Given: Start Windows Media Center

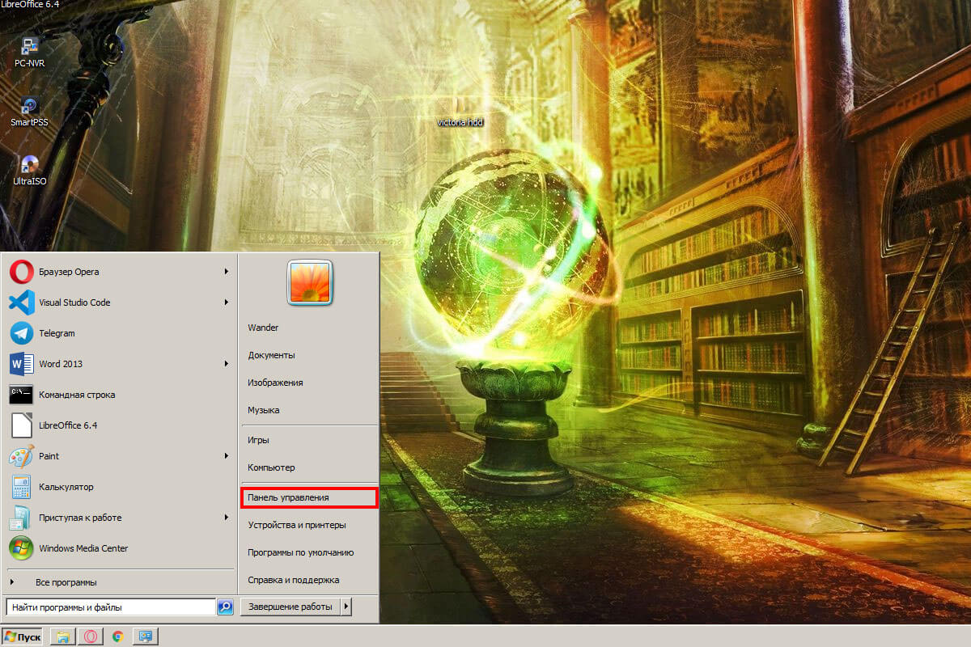Looking at the screenshot, I should pyautogui.click(x=83, y=548).
